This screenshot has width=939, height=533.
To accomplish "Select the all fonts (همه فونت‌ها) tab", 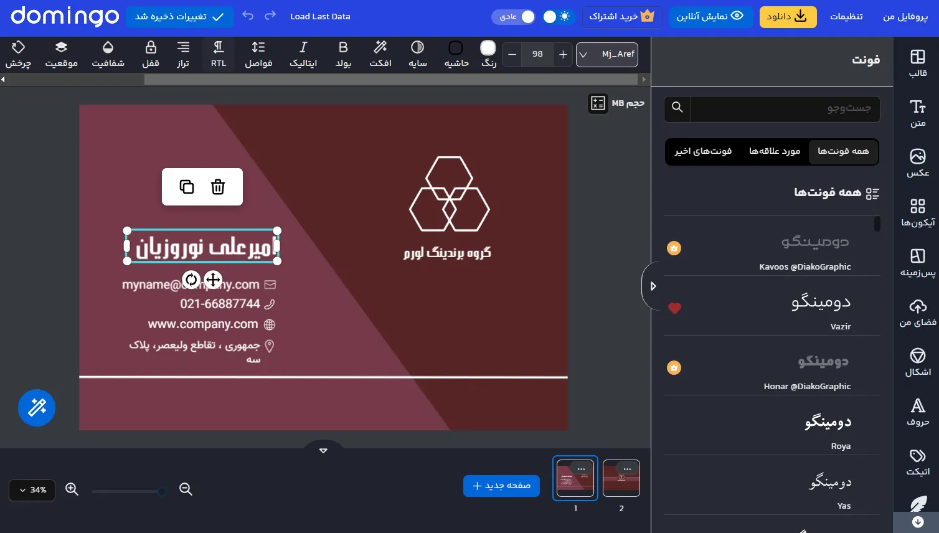I will click(843, 151).
